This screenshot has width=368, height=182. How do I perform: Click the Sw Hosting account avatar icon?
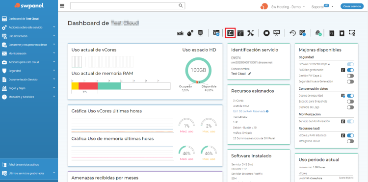[x=264, y=6]
